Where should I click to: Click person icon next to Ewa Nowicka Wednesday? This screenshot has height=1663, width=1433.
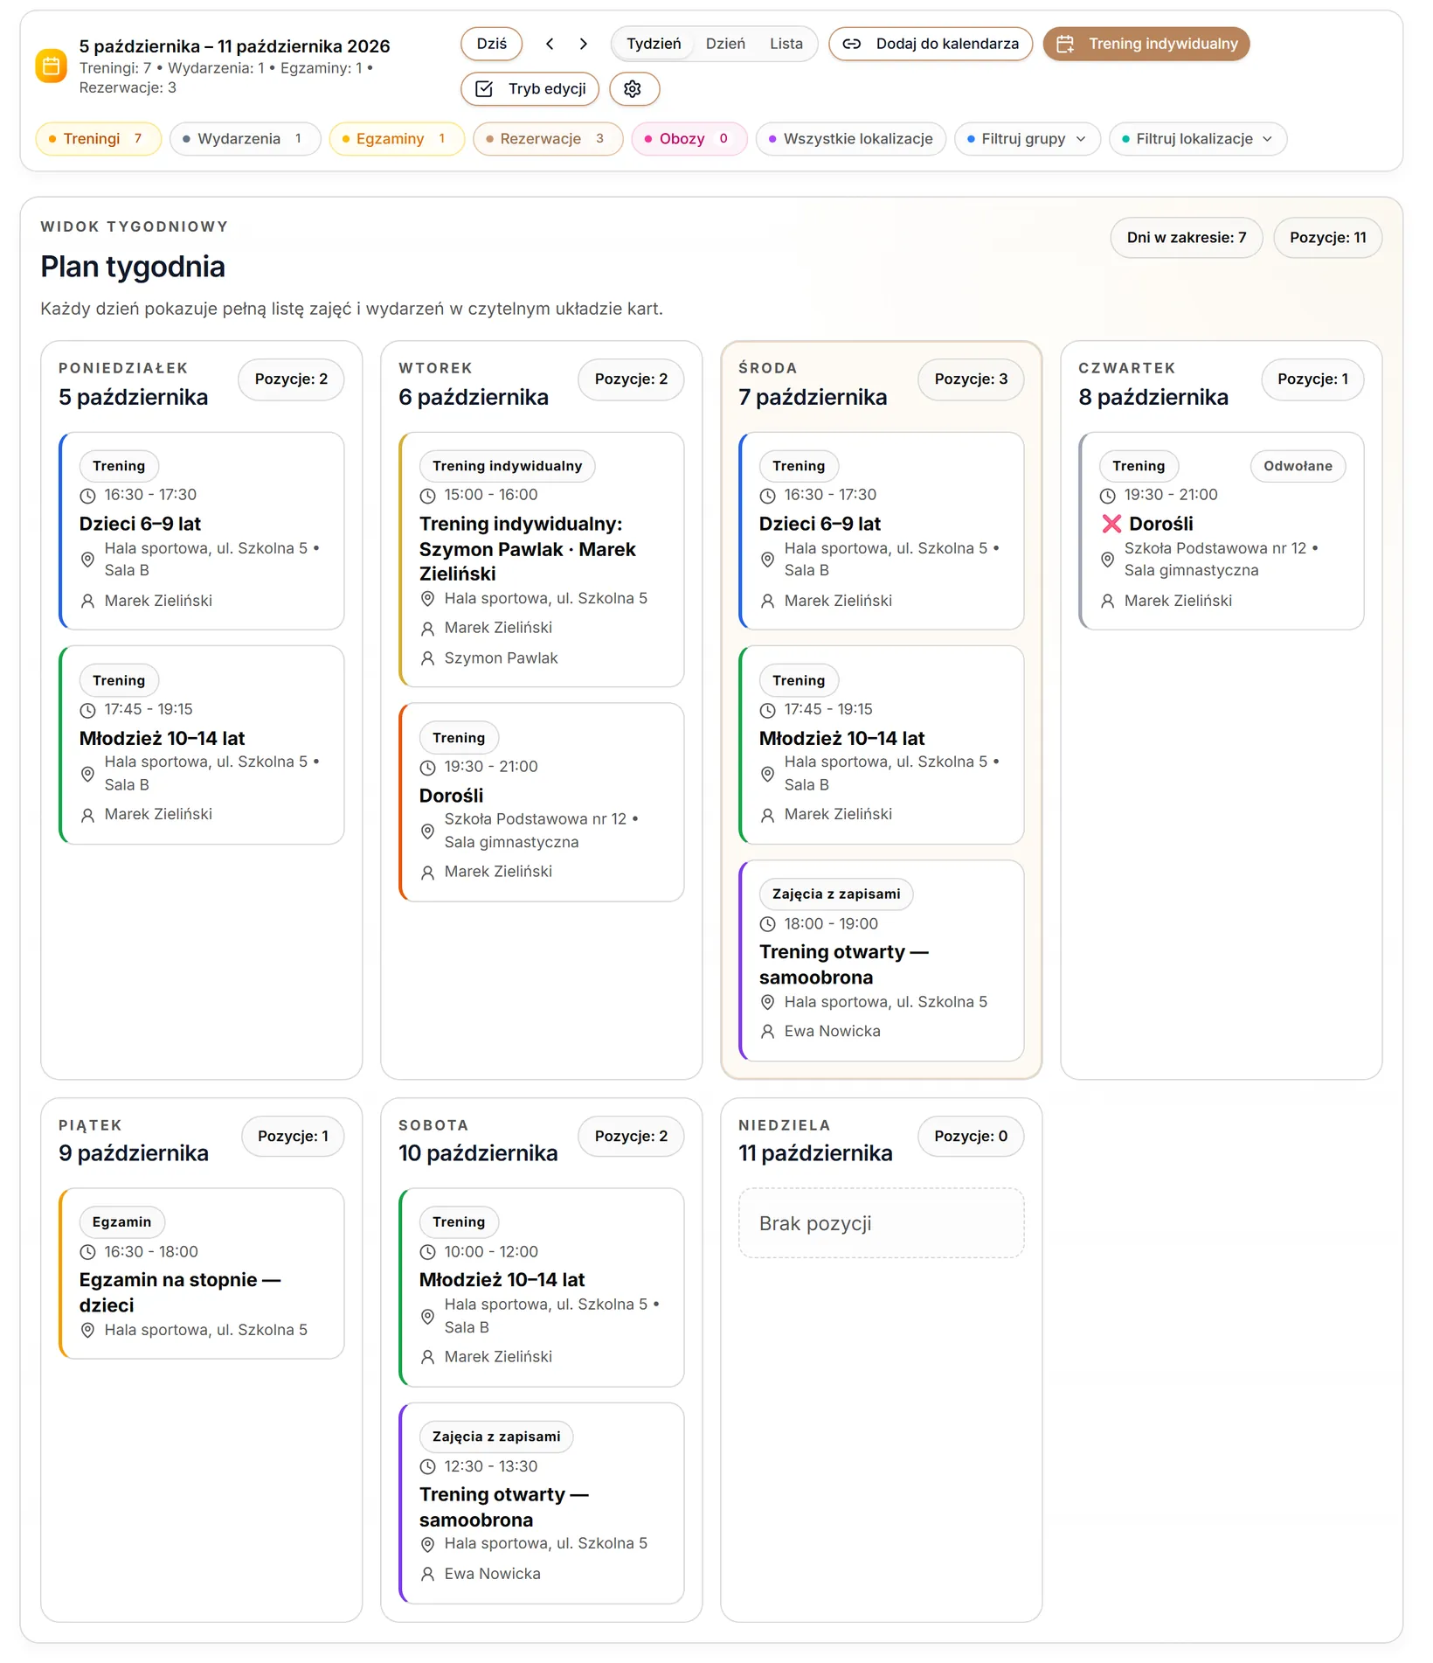point(767,1032)
